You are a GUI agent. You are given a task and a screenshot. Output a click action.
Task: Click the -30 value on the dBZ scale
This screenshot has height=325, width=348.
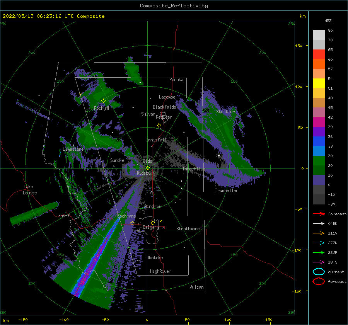click(331, 204)
